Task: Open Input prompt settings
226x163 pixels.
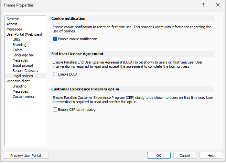Action: 23,65
